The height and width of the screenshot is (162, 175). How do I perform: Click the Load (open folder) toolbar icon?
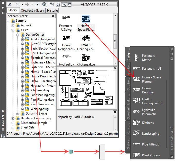click(10, 4)
